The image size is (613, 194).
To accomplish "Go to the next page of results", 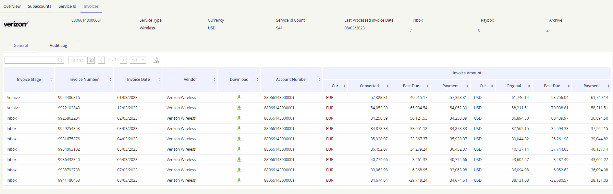I will tap(123, 60).
